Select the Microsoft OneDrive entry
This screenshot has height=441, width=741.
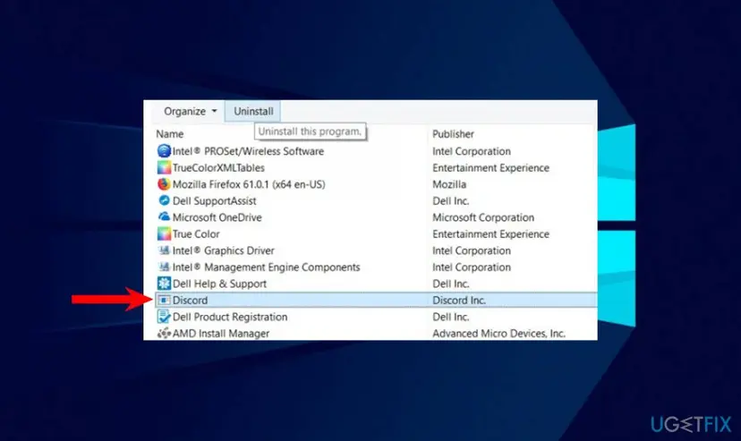pos(217,217)
